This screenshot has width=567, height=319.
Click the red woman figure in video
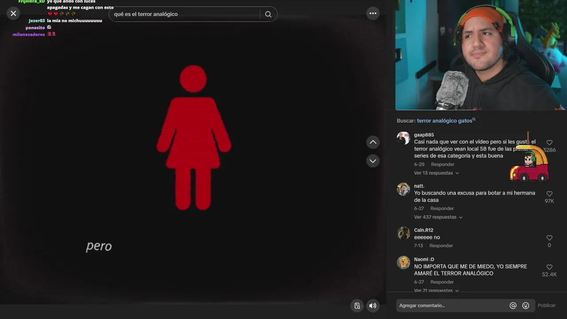pyautogui.click(x=194, y=137)
